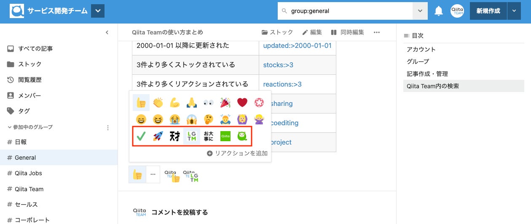Pick the folded hands emoji
Screen dimensions: 531x224
click(x=192, y=103)
